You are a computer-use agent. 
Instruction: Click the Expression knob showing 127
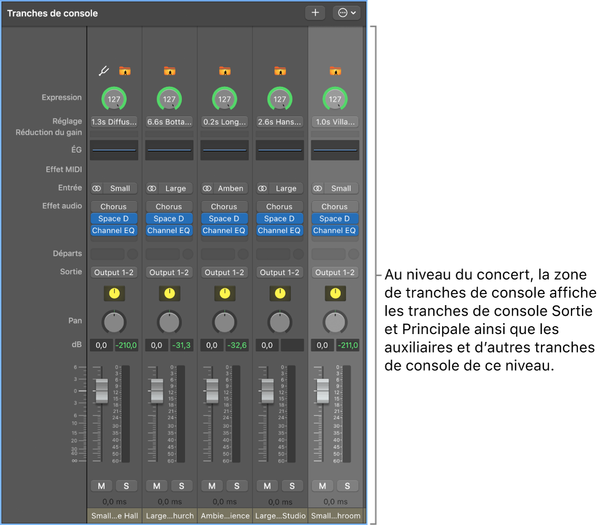click(x=114, y=98)
